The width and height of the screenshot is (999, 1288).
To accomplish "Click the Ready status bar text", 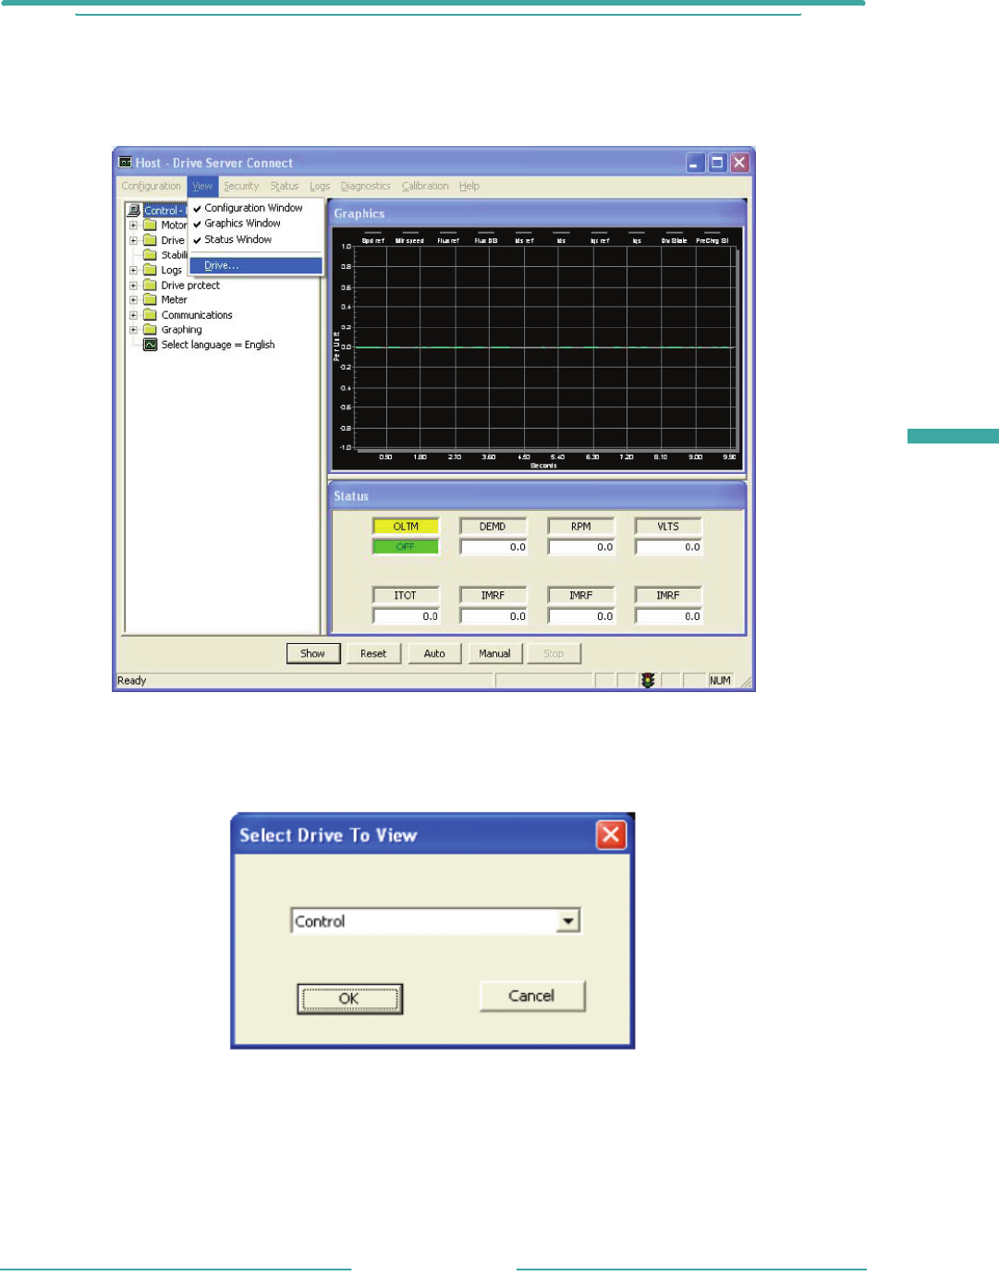I will (131, 681).
